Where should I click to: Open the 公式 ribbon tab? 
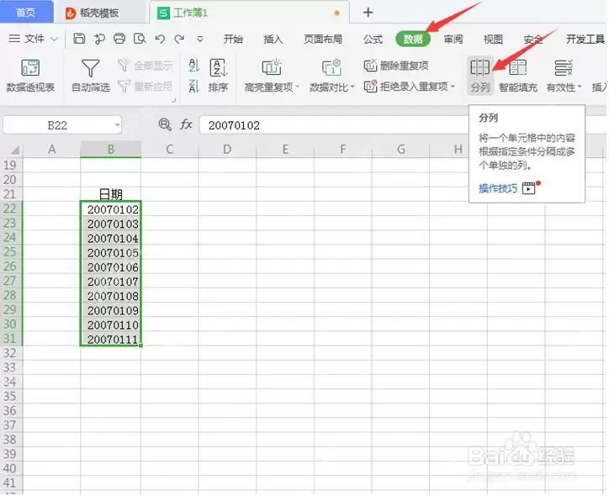click(x=373, y=39)
